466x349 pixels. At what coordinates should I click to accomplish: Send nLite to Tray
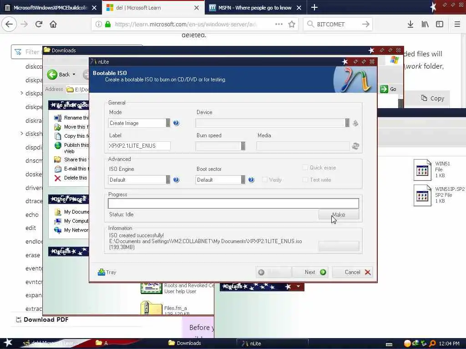click(x=106, y=272)
